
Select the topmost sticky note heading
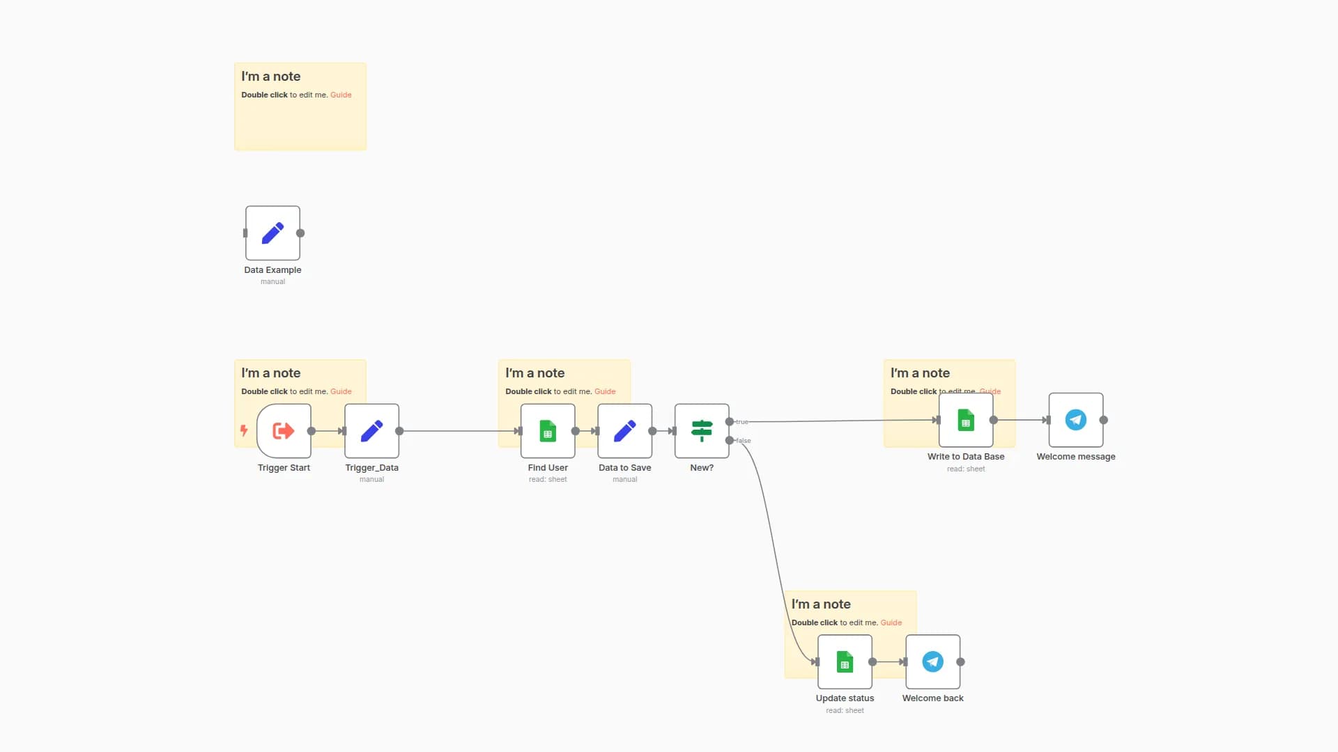pos(271,77)
